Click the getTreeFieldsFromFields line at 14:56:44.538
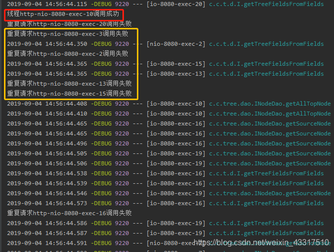 165,173
